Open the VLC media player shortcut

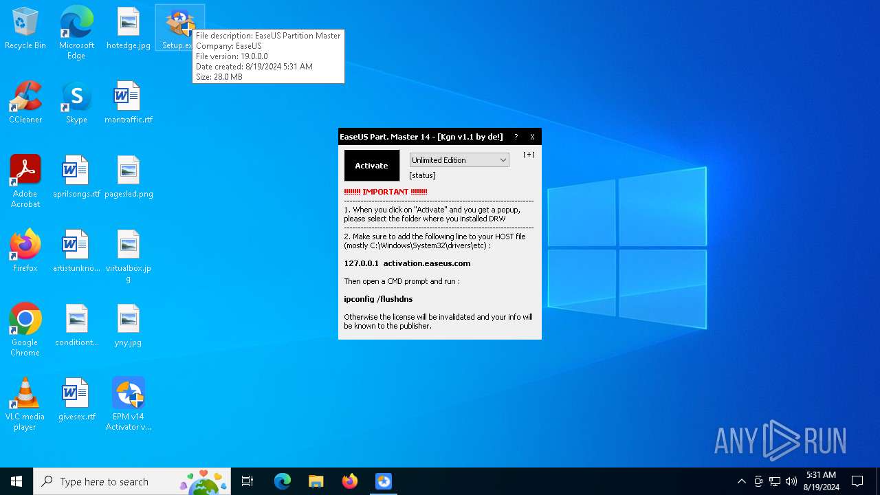[x=25, y=404]
